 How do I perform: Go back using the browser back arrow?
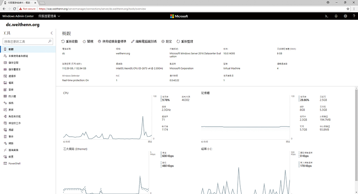click(4, 9)
